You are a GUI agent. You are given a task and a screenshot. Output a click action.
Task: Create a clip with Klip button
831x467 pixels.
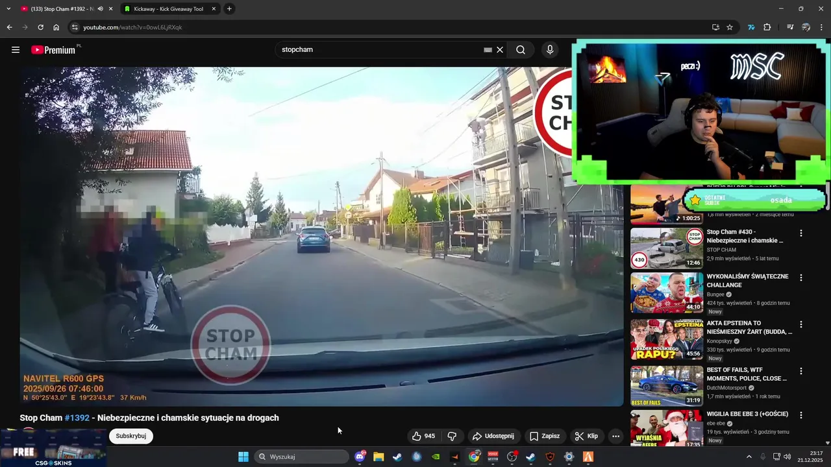pyautogui.click(x=586, y=437)
